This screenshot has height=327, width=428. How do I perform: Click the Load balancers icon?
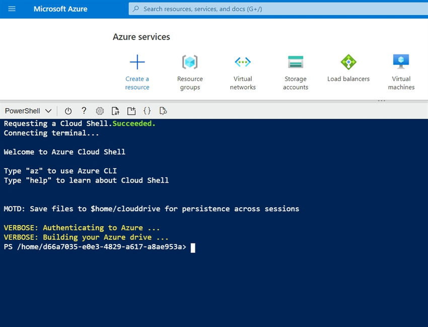coord(348,61)
